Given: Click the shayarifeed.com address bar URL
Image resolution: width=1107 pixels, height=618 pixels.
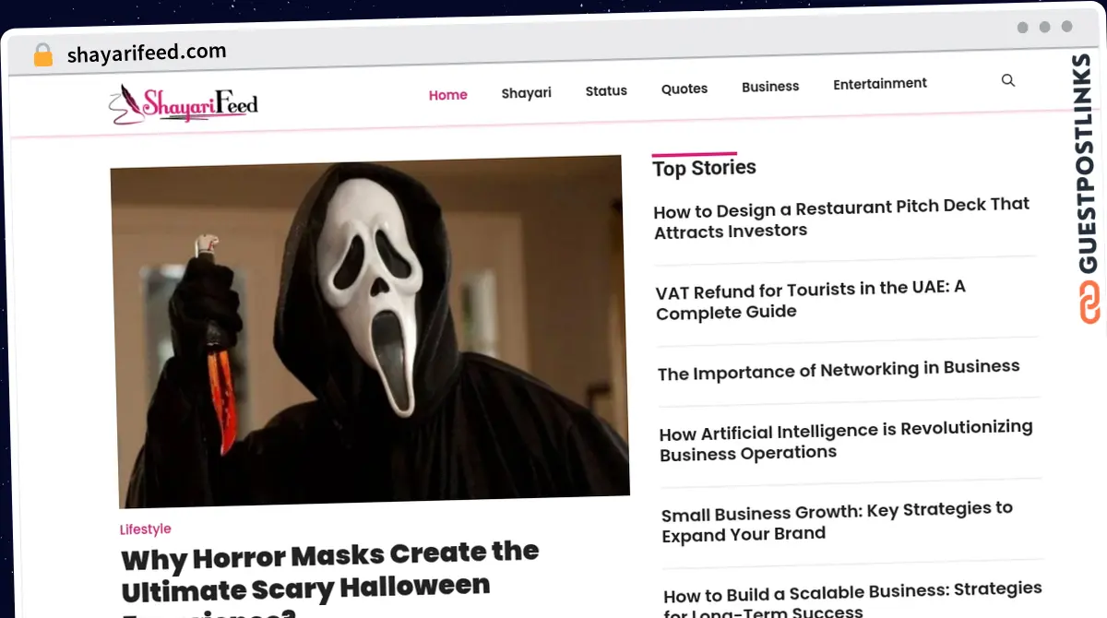Looking at the screenshot, I should click(147, 53).
